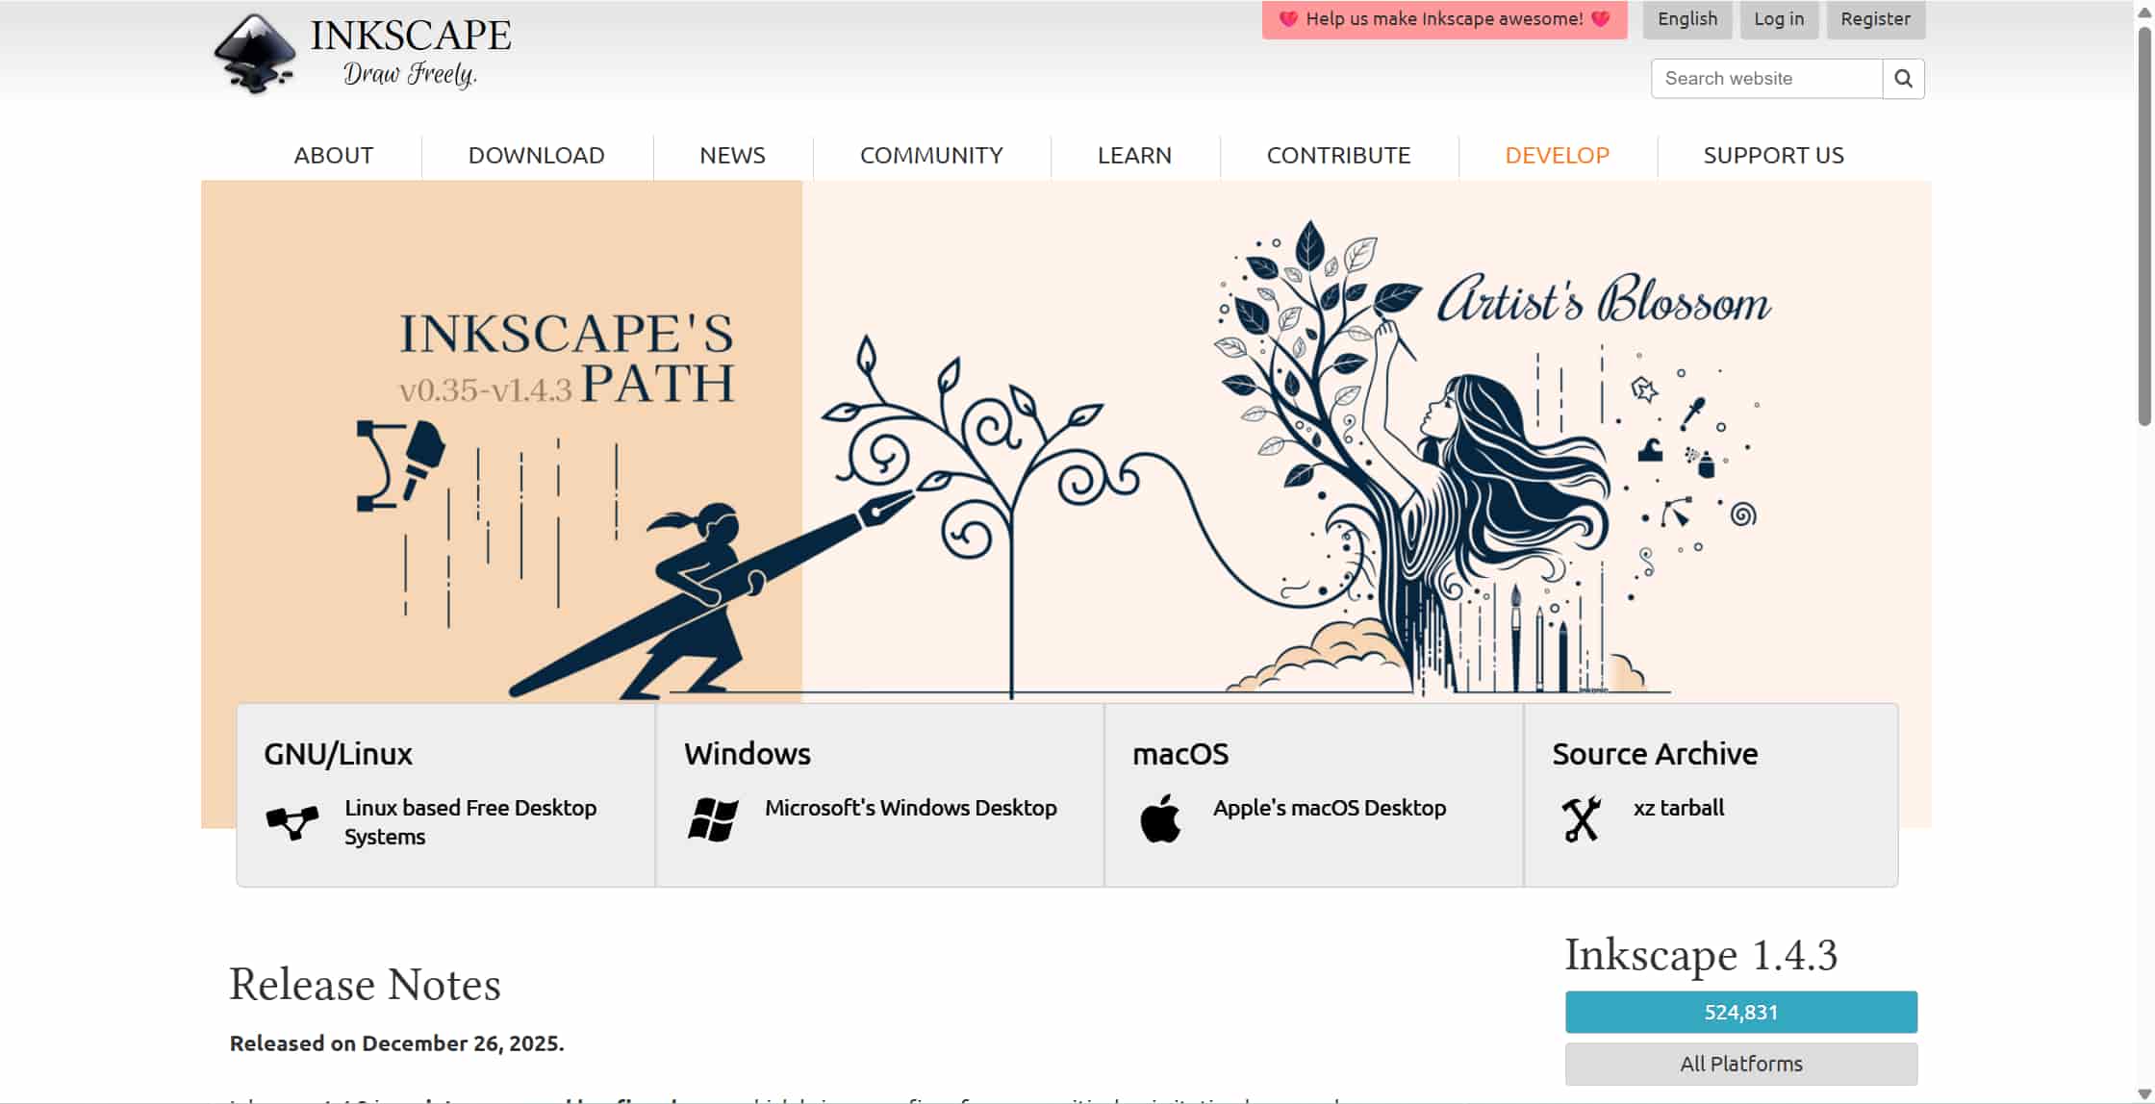This screenshot has height=1104, width=2155.
Task: Click the Inkscape mountain logo icon
Action: click(x=254, y=53)
